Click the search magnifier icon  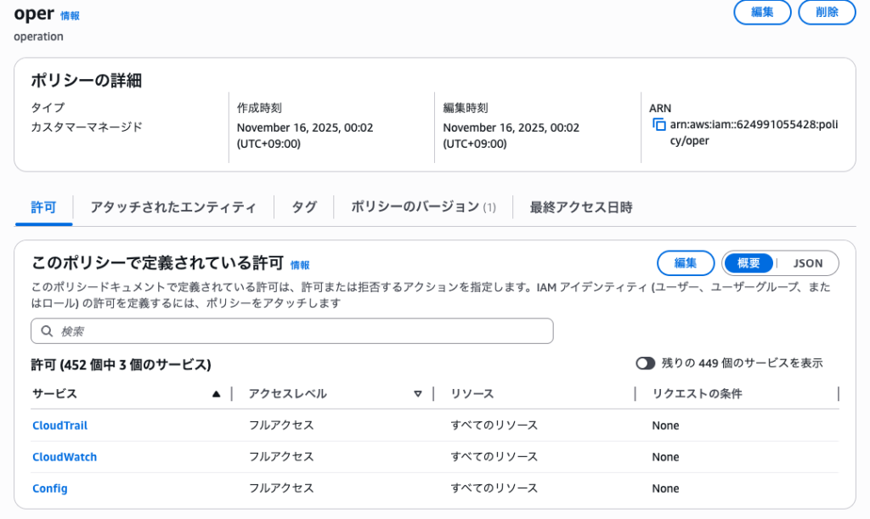click(x=47, y=331)
